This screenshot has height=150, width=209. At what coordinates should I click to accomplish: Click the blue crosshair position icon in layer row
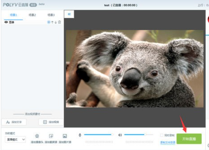[49, 22]
